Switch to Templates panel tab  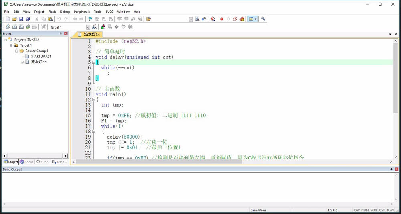pos(59,162)
